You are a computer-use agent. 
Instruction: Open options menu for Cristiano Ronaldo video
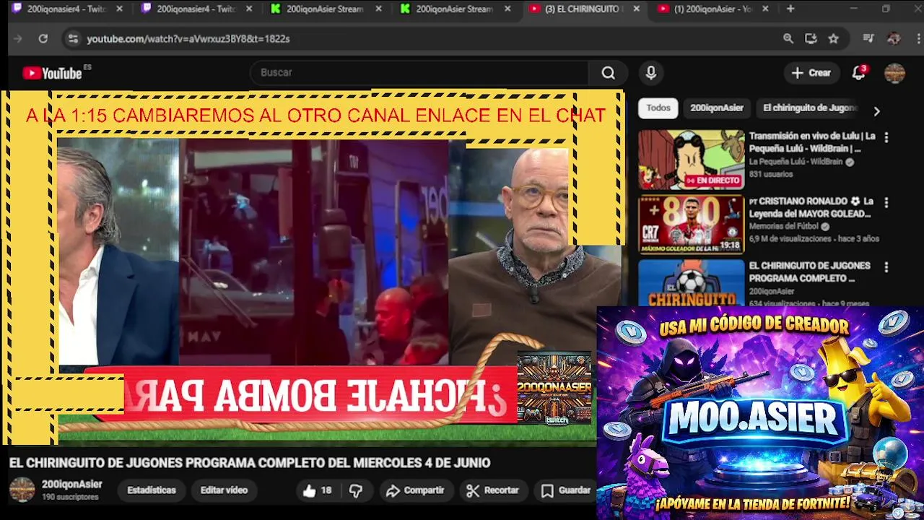tap(886, 203)
